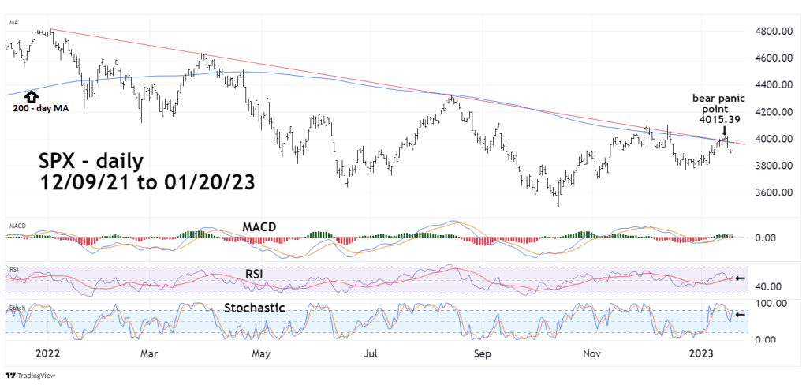This screenshot has width=806, height=385.
Task: Click the 3600.00 price axis label
Action: coord(774,192)
